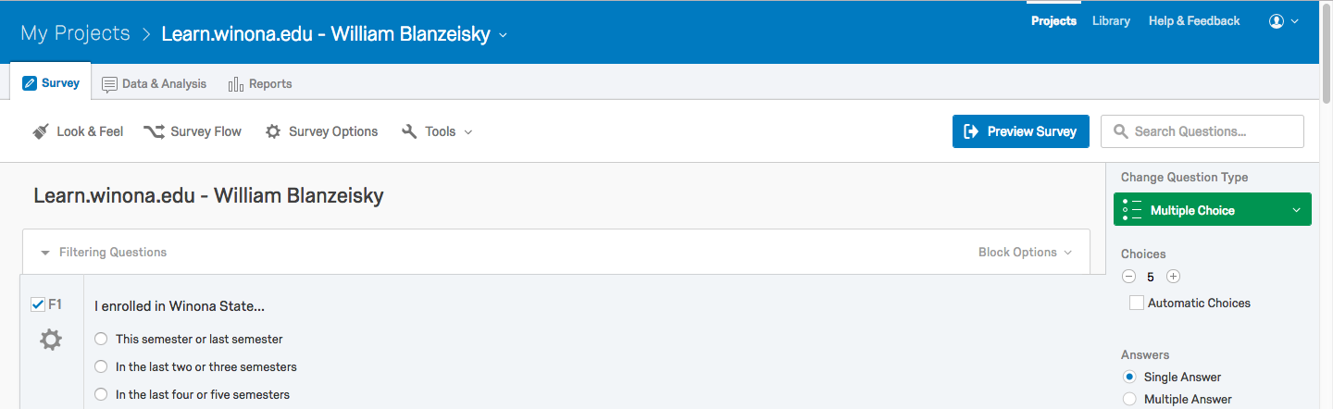This screenshot has width=1333, height=409.
Task: Decrease number of choices with minus
Action: [x=1128, y=276]
